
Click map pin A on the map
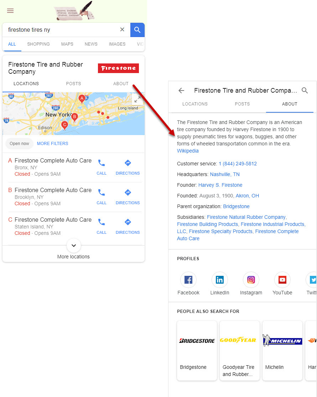(82, 98)
